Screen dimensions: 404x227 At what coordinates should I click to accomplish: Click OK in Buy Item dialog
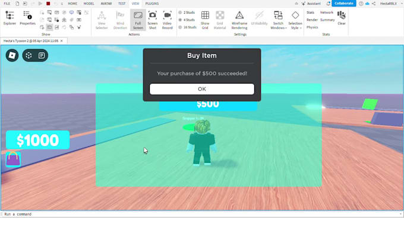[202, 89]
